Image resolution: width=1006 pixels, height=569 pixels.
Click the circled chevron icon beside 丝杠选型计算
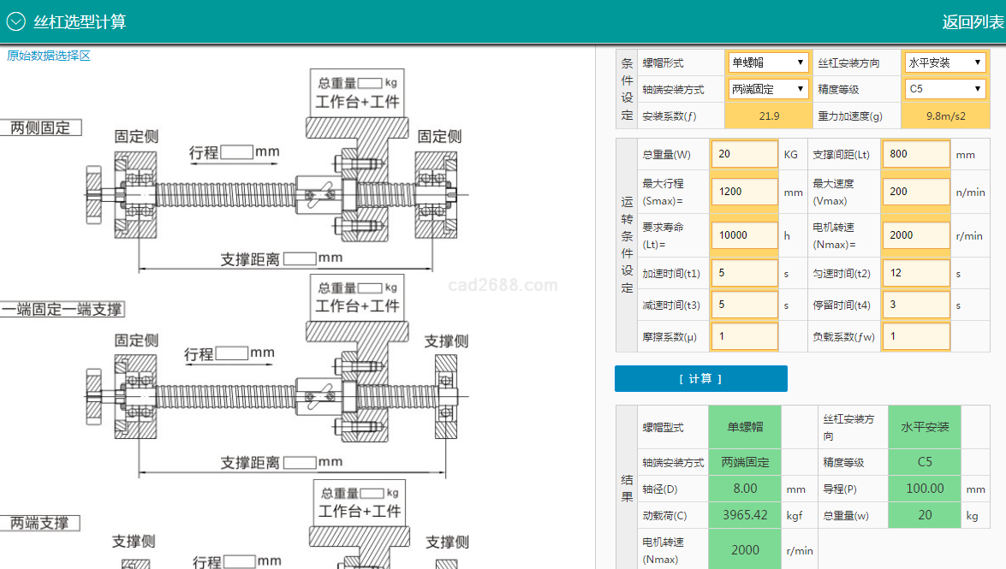[x=16, y=21]
